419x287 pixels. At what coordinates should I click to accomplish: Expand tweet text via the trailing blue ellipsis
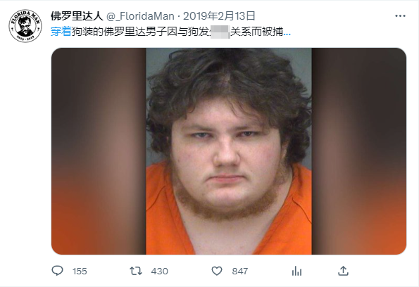(287, 33)
